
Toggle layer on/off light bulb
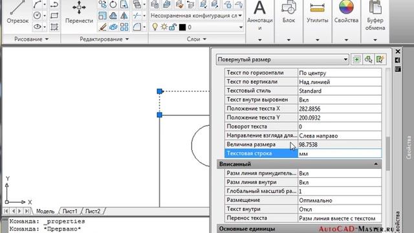point(155,27)
